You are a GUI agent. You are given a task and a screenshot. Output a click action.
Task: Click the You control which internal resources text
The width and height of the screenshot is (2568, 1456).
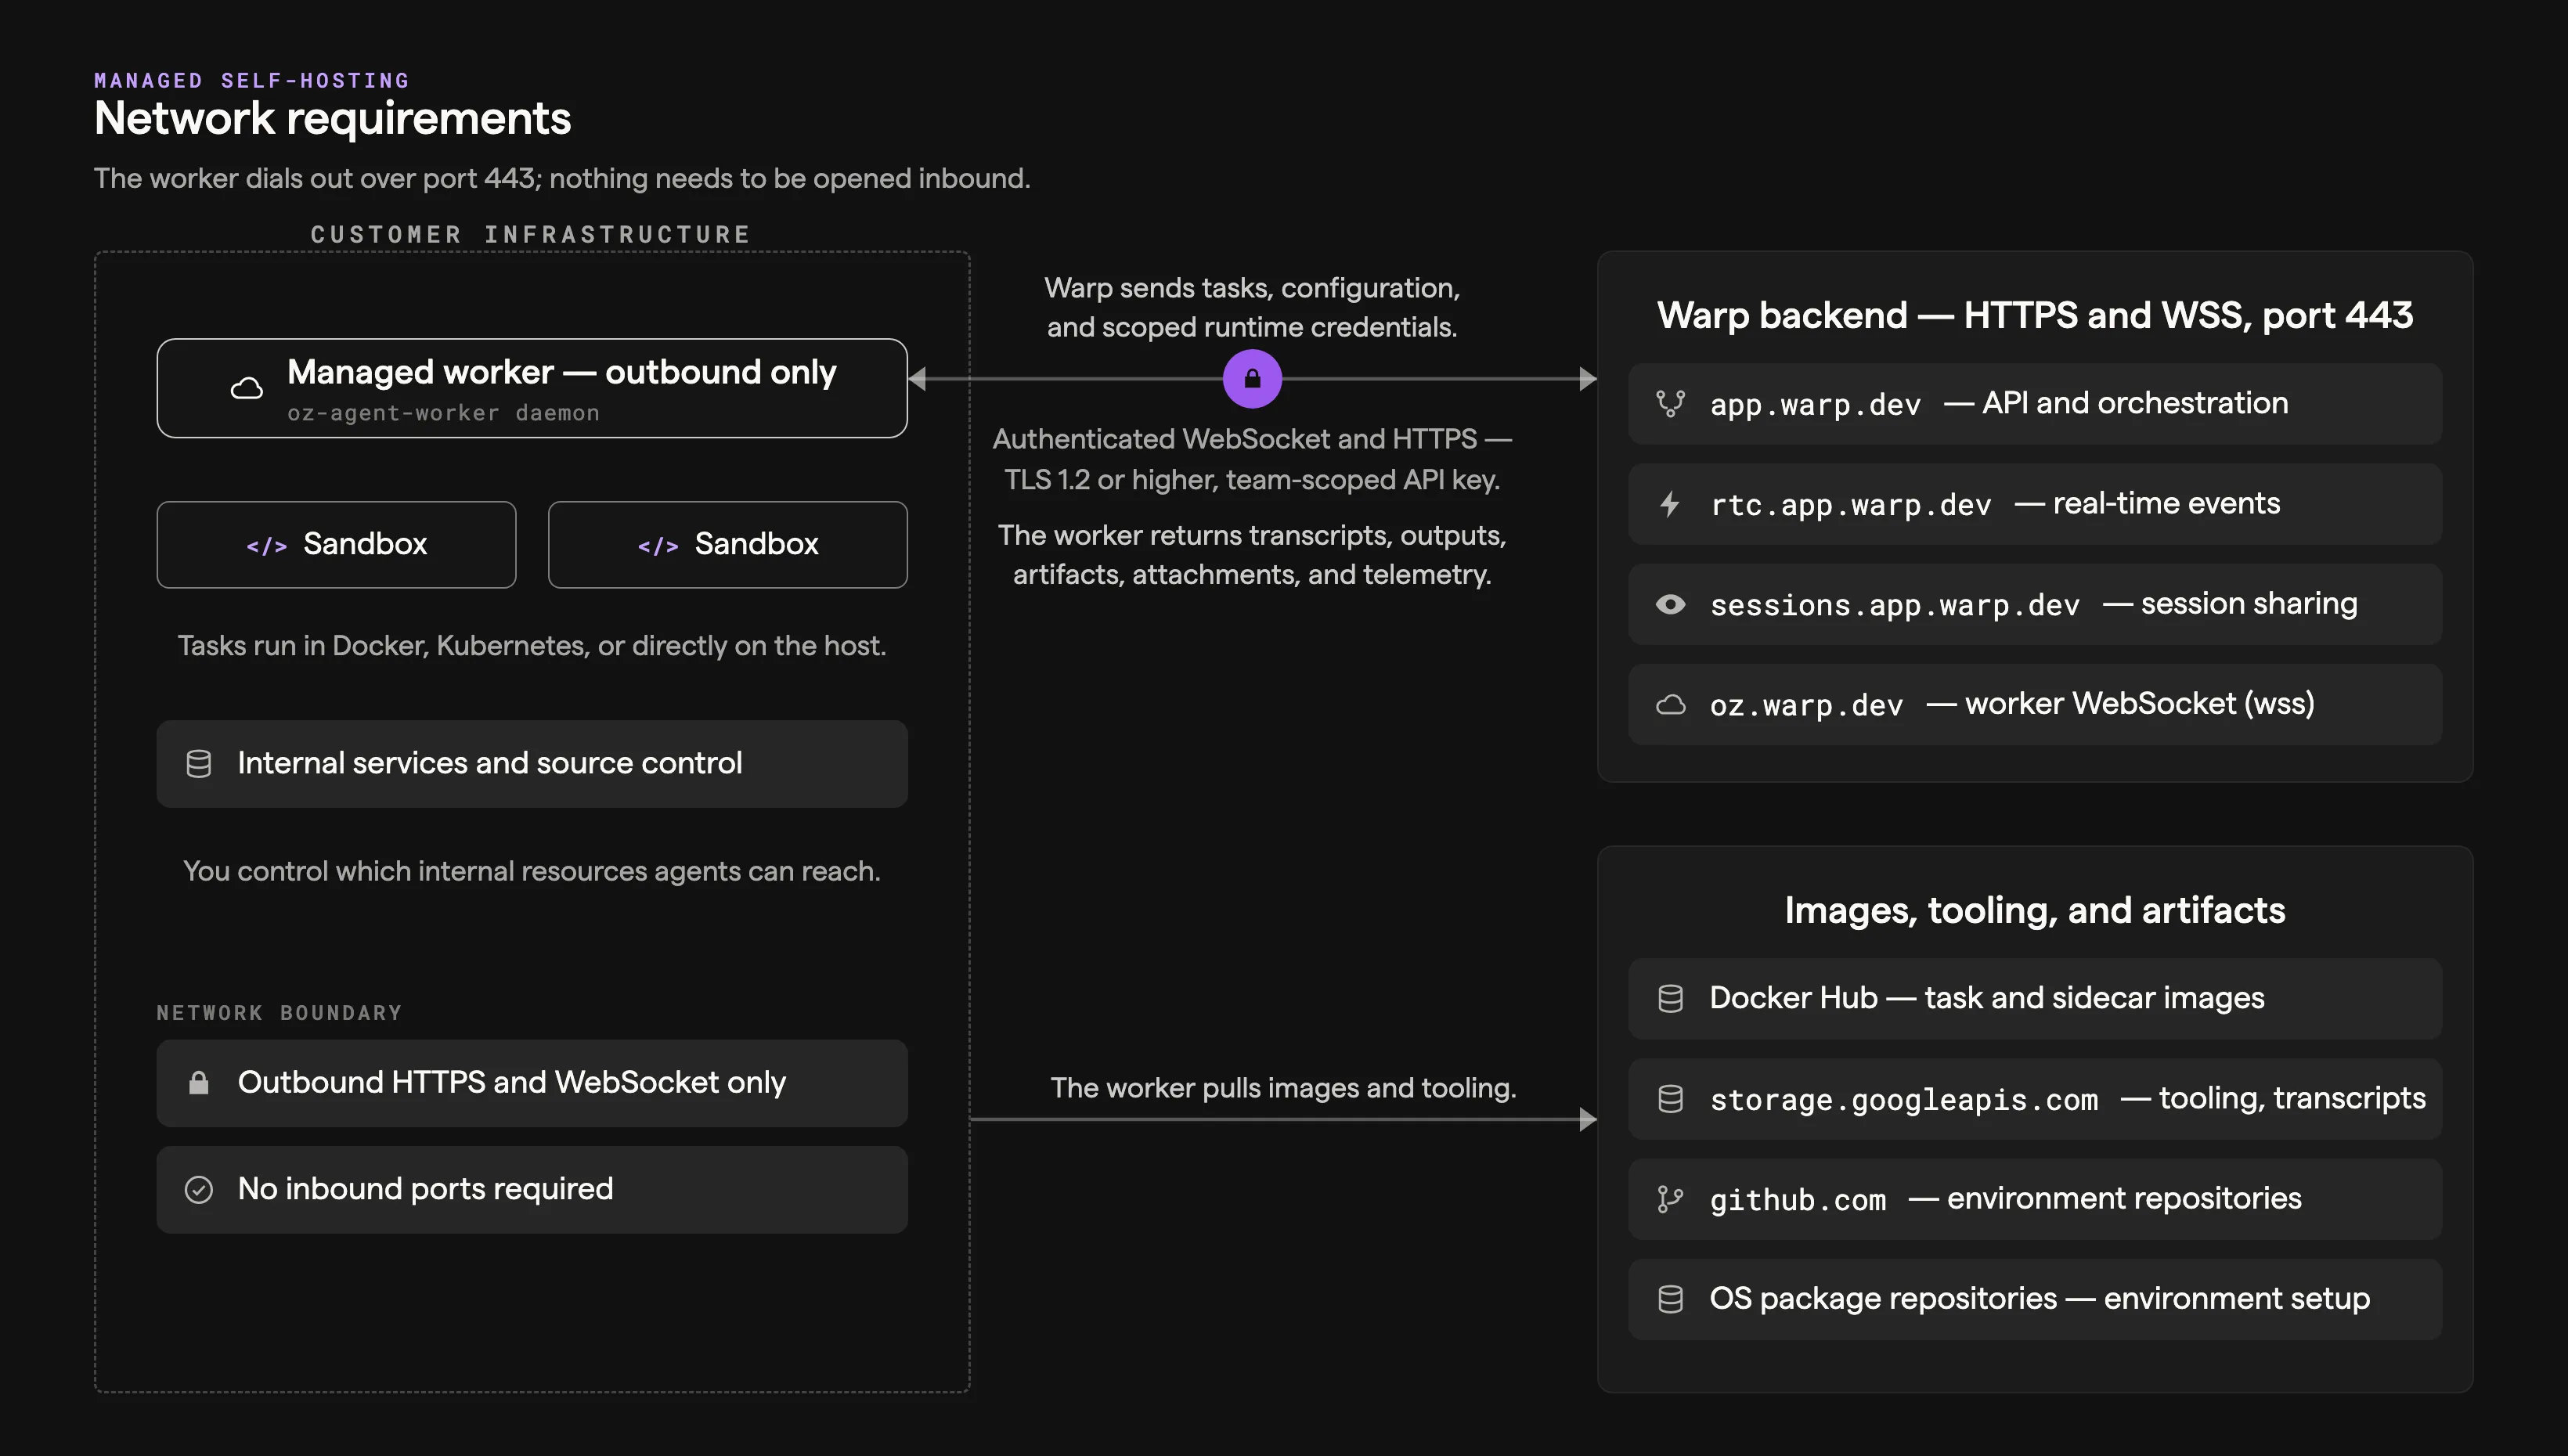[532, 871]
